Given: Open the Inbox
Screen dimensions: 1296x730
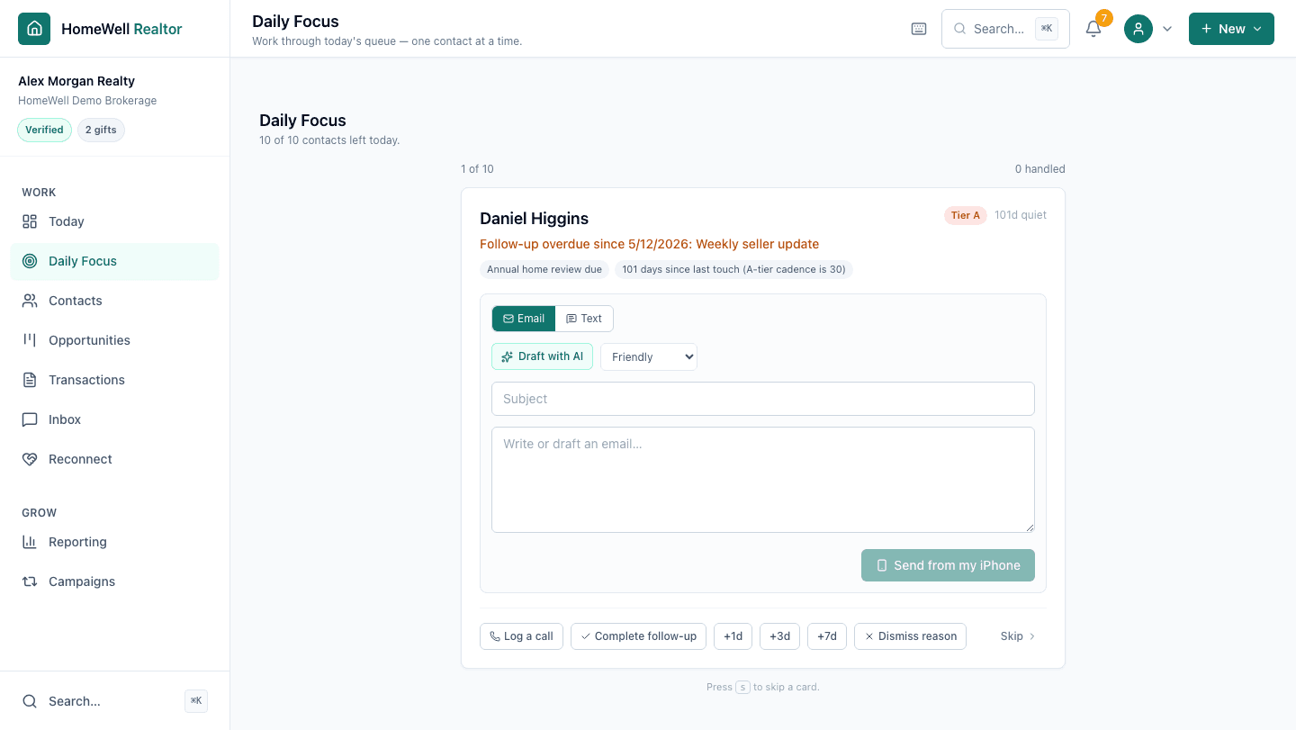Looking at the screenshot, I should tap(114, 419).
